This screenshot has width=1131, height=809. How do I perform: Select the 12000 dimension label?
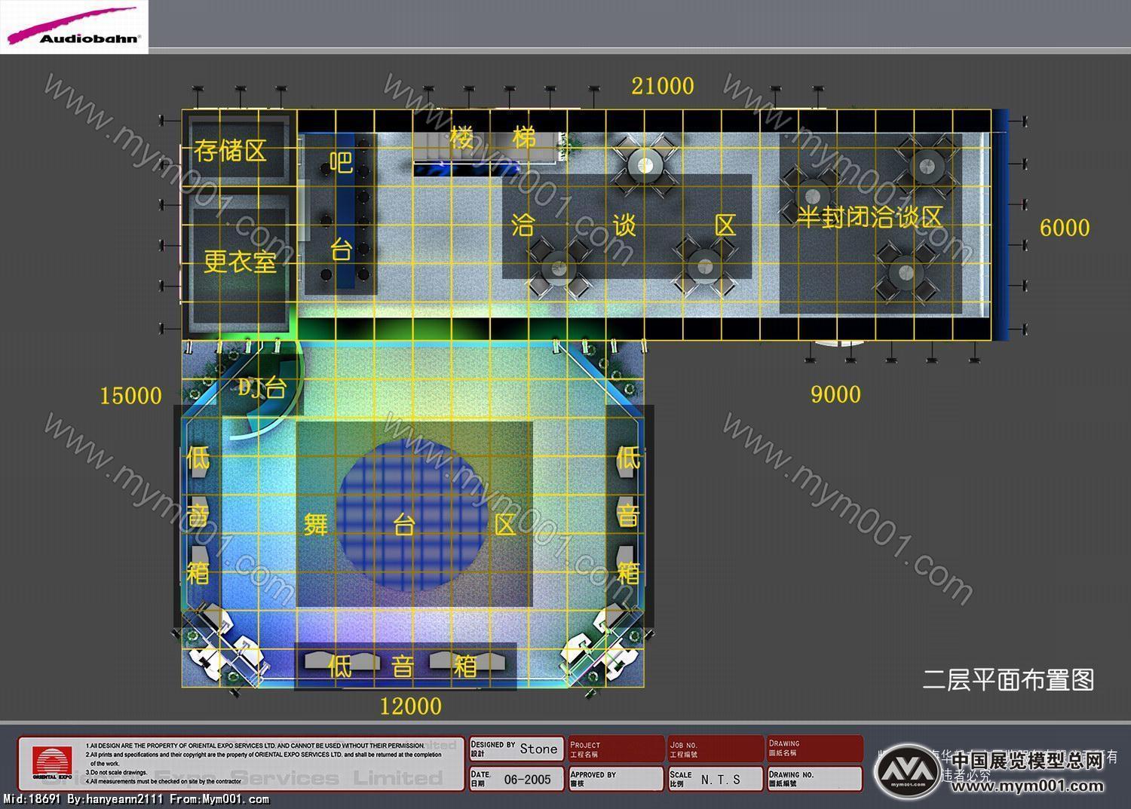pos(410,706)
